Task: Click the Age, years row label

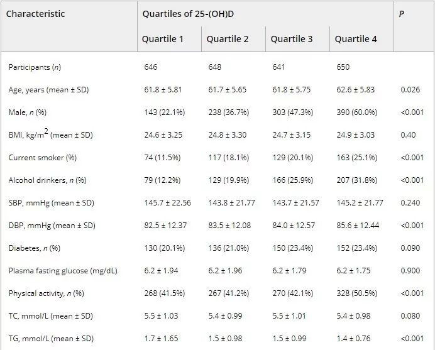Action: pos(48,90)
